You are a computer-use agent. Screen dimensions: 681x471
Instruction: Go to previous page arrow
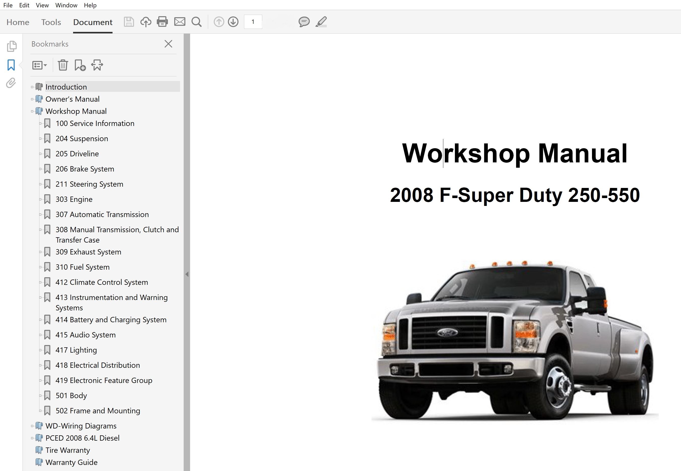tap(219, 22)
